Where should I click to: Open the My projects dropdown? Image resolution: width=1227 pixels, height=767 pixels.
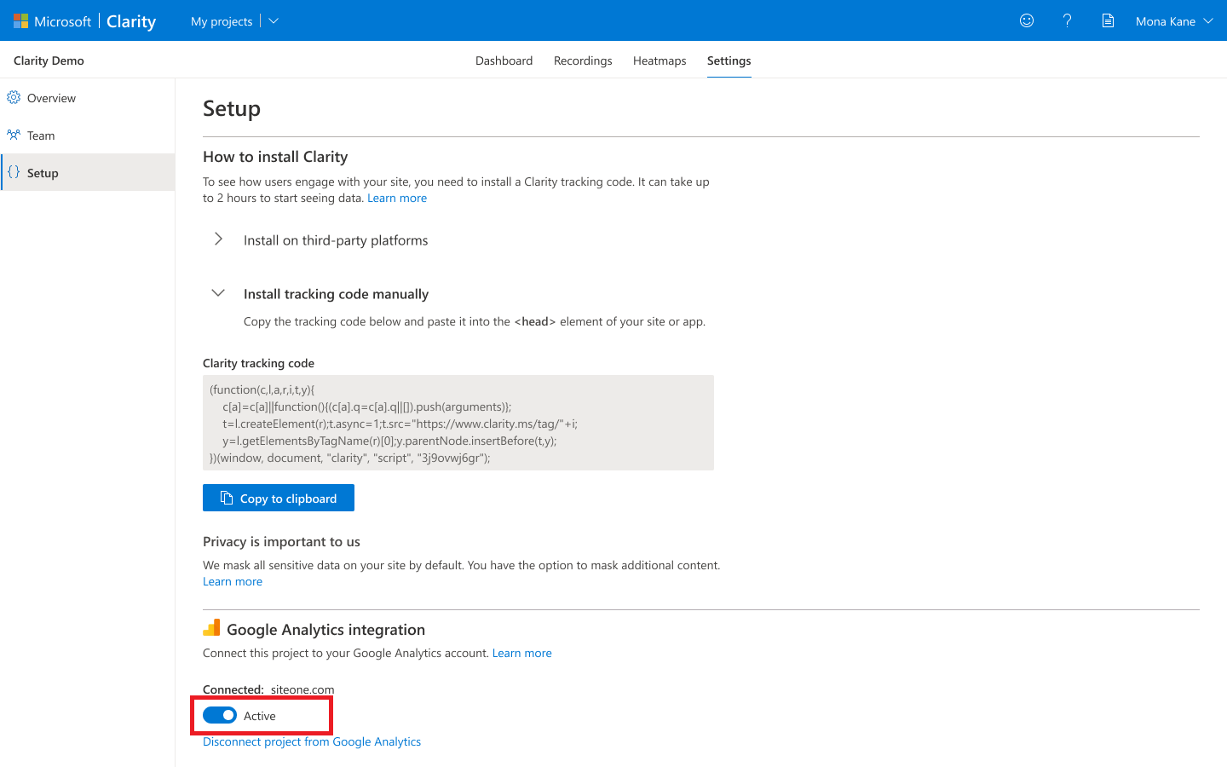point(233,20)
